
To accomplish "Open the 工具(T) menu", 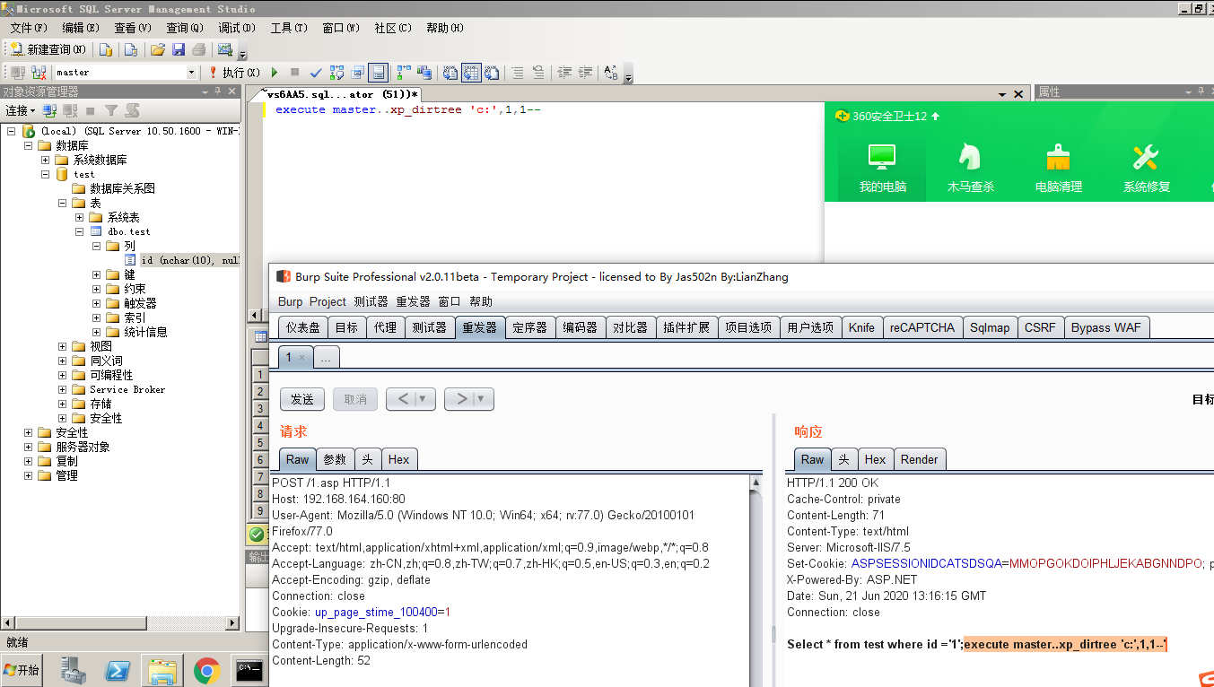I will (289, 28).
